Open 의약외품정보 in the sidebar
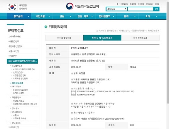 click(x=17, y=112)
